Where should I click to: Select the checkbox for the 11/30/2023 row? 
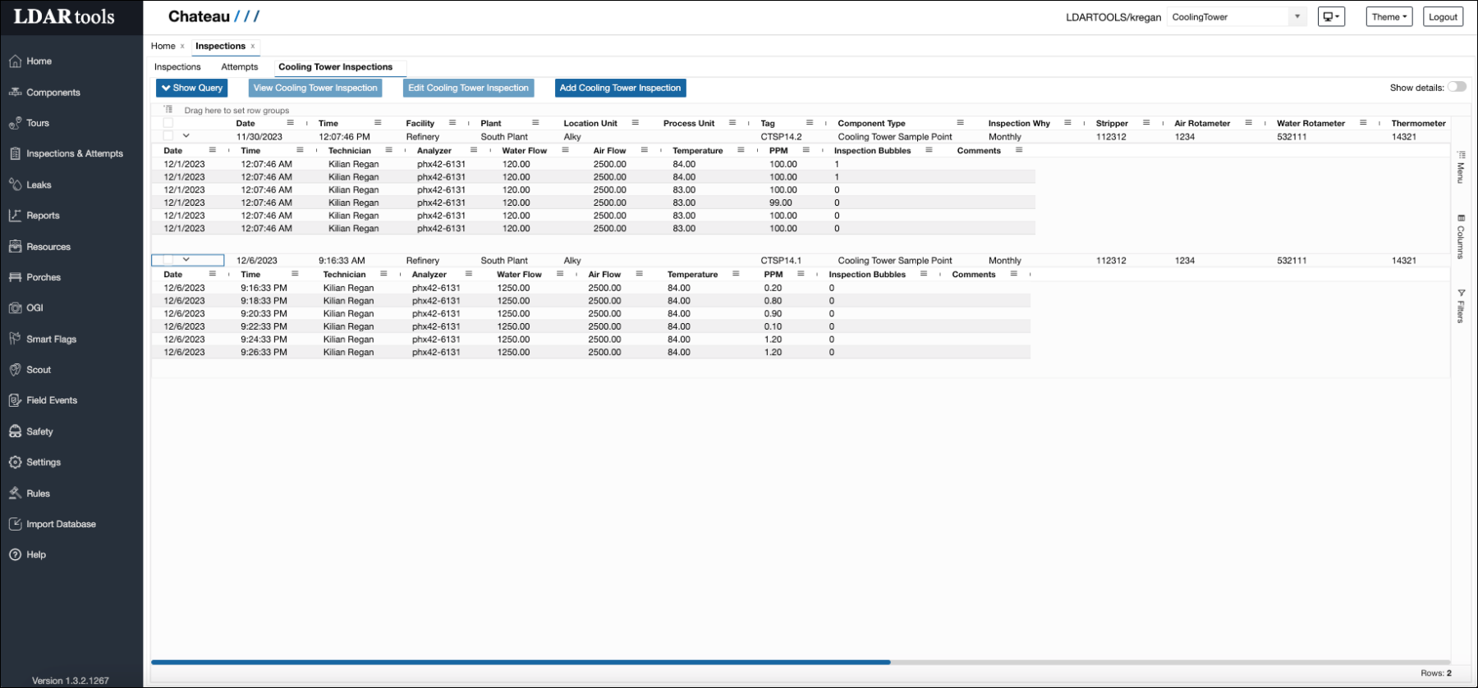tap(168, 136)
